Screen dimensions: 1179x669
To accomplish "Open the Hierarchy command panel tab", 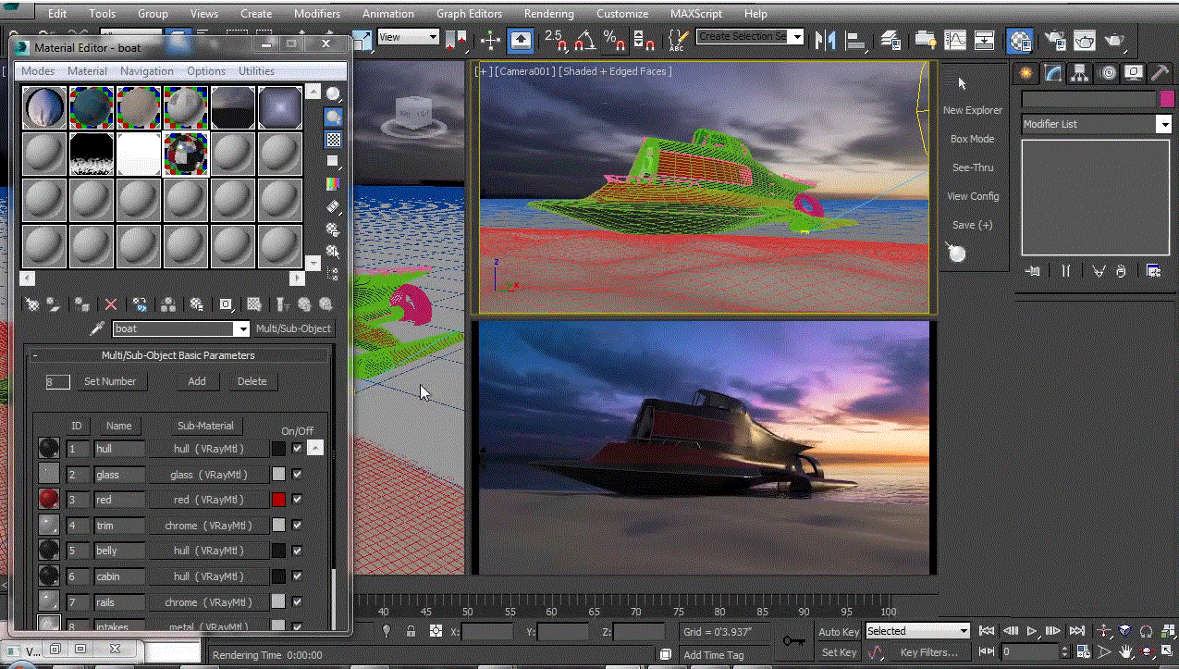I will tap(1079, 73).
